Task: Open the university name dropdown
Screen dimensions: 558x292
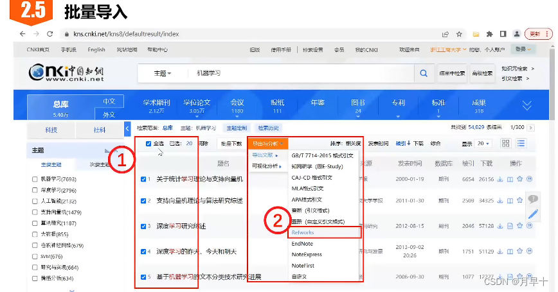Action: [448, 49]
